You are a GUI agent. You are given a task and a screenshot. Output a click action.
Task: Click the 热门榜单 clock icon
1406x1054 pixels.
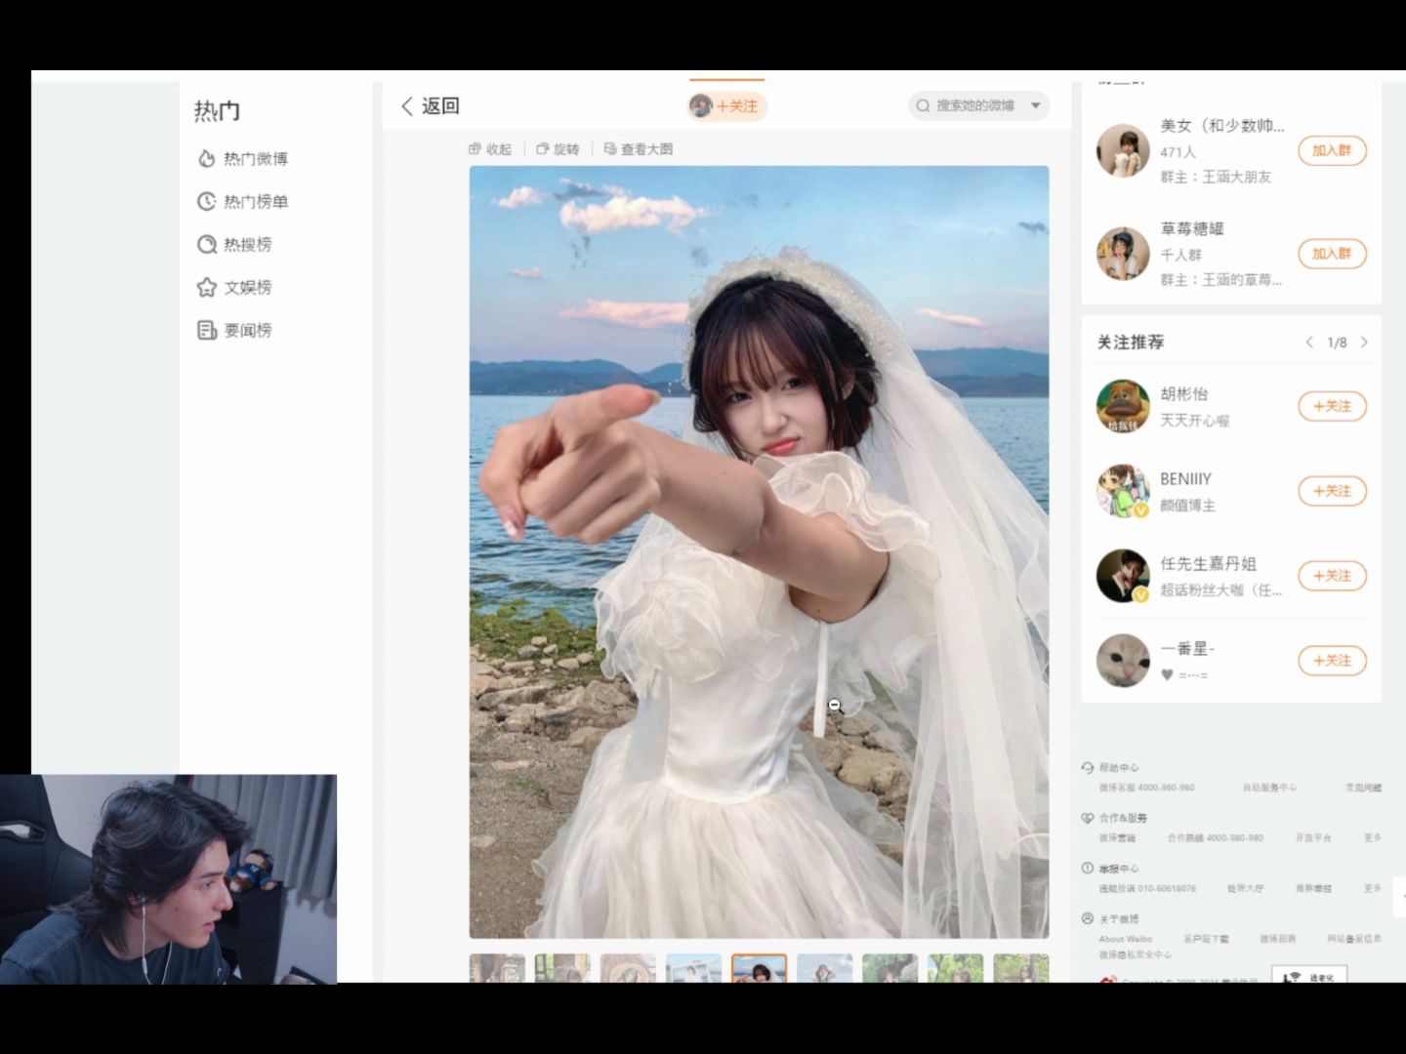[x=206, y=201]
